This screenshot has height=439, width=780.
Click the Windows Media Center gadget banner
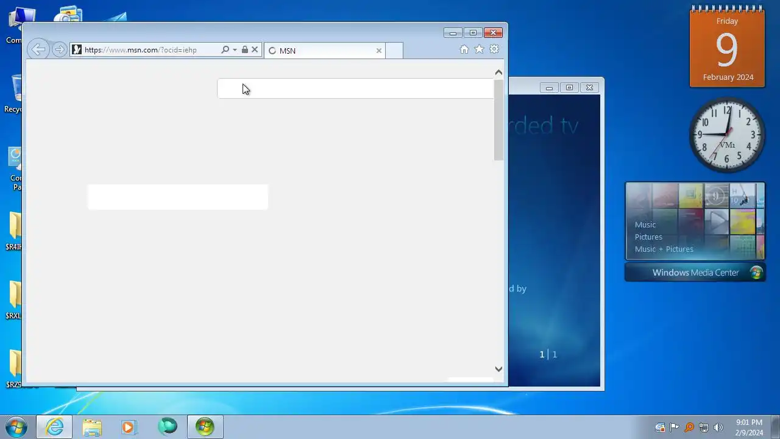[x=695, y=273]
